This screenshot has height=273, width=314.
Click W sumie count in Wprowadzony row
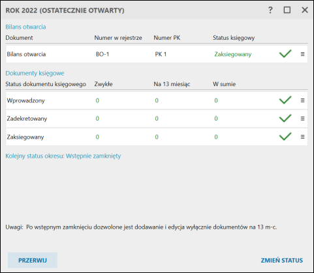click(x=216, y=100)
